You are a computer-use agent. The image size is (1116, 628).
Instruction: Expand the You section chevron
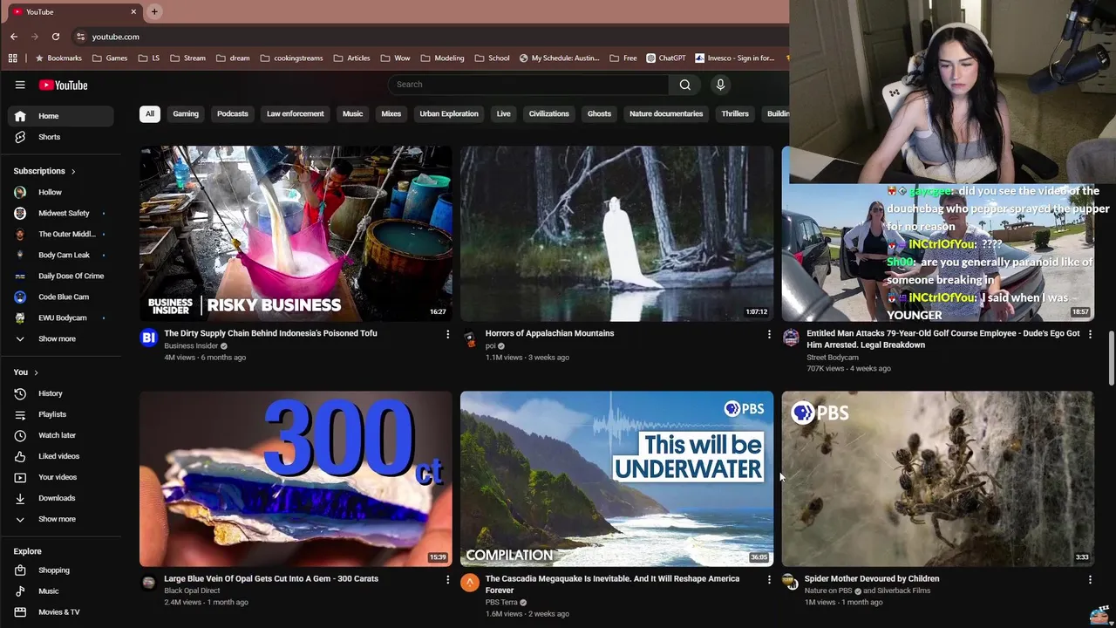36,372
